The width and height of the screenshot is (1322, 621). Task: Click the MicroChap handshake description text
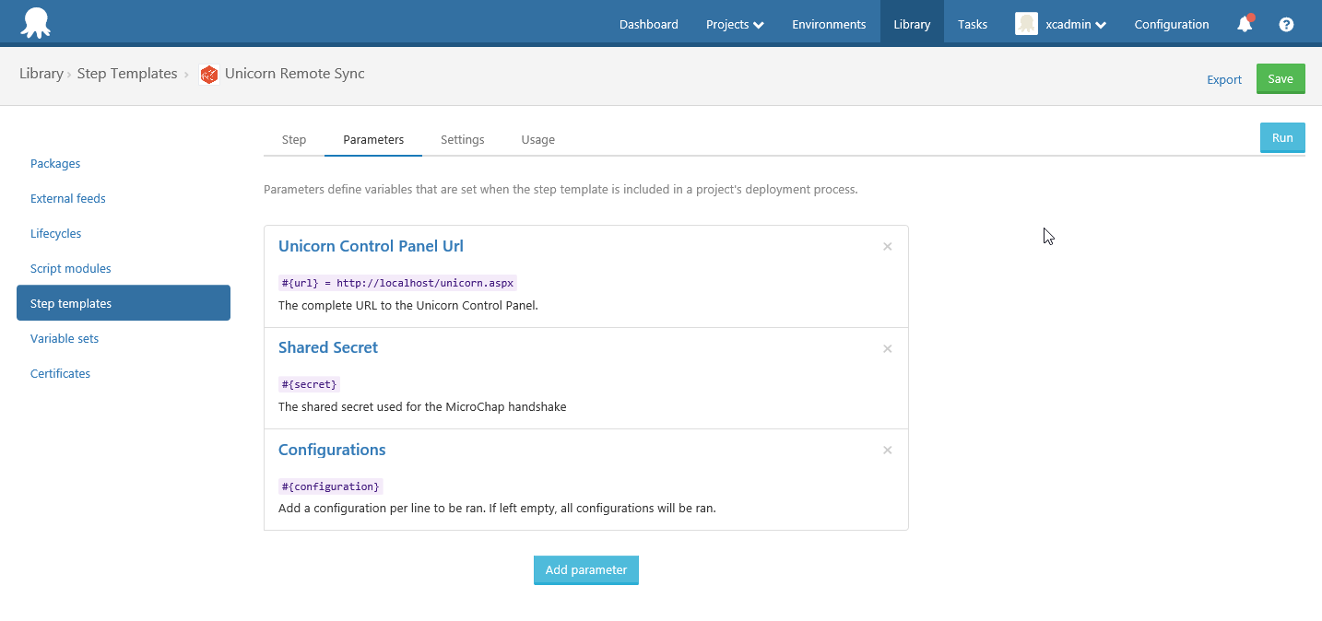[422, 406]
